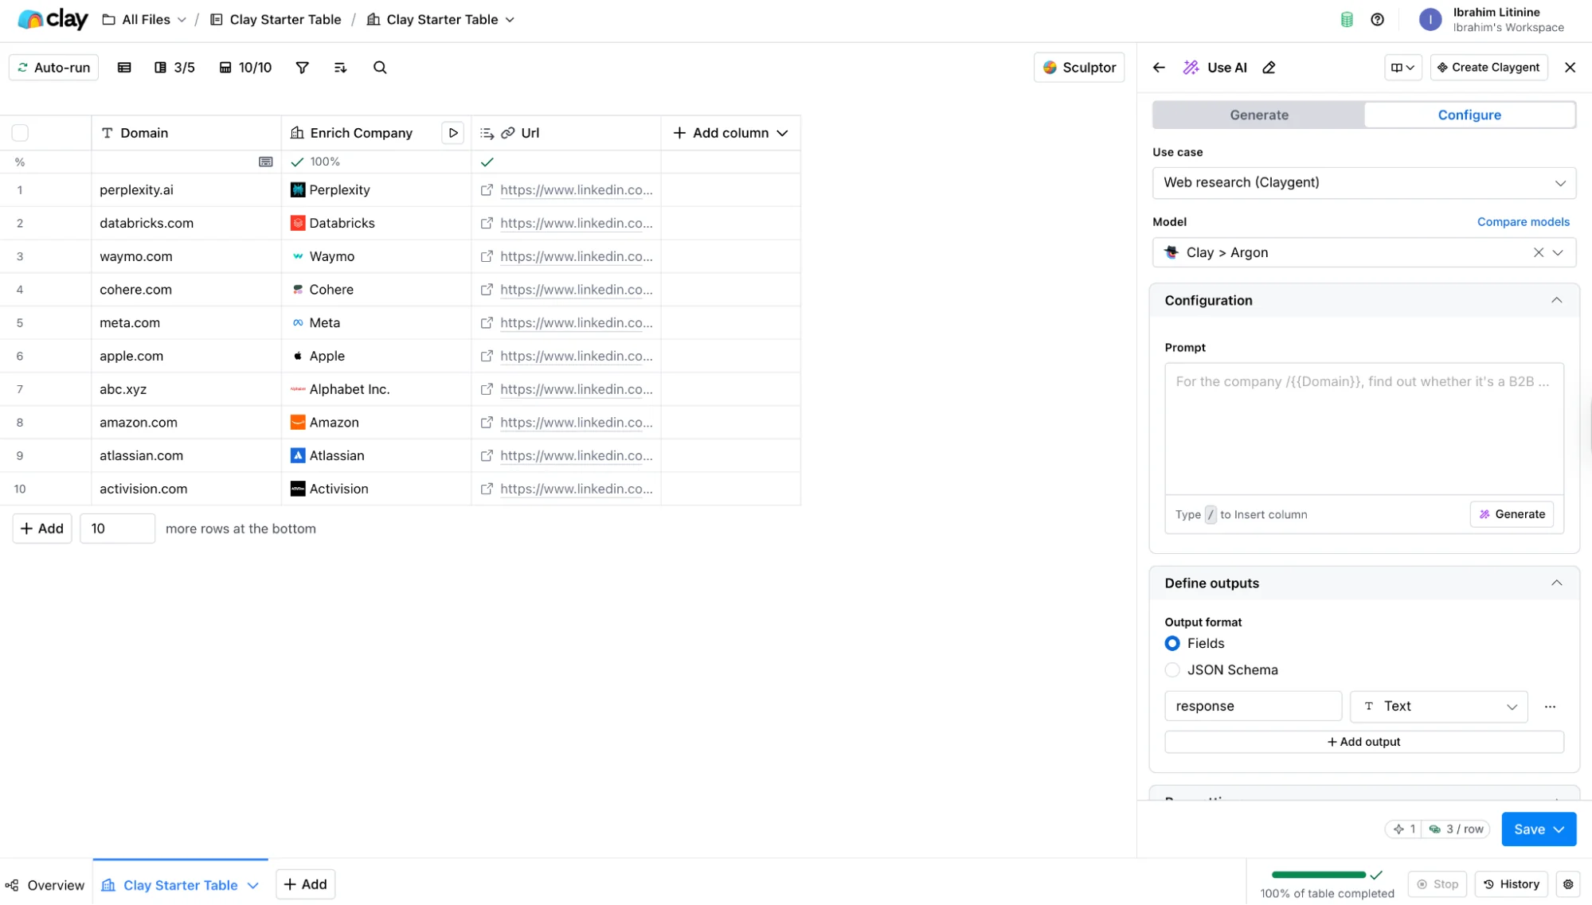Click the Domain summary card icon
Viewport: 1592px width, 905px height.
click(x=266, y=162)
